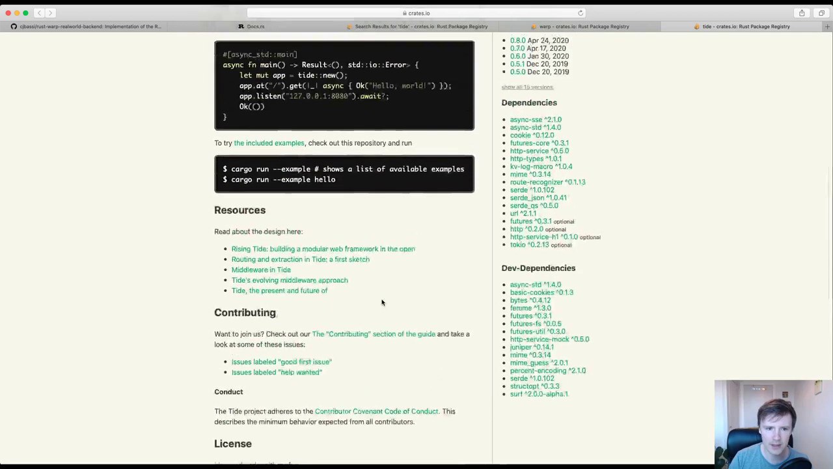Viewport: 833px width, 469px height.
Task: Click the webcam video overlay thumbnail
Action: click(x=773, y=424)
